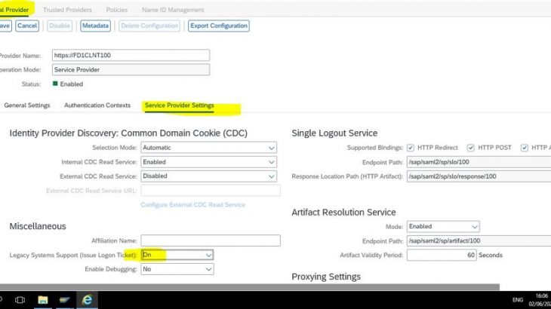The height and width of the screenshot is (309, 551).
Task: Switch to Trusted Providers tab
Action: (67, 10)
